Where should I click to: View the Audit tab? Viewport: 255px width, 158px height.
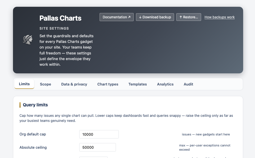188,84
